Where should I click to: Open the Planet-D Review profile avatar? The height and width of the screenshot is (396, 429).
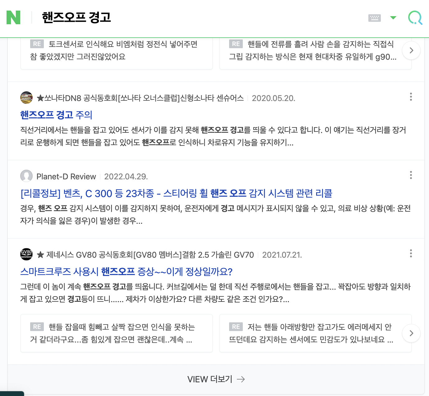point(26,176)
